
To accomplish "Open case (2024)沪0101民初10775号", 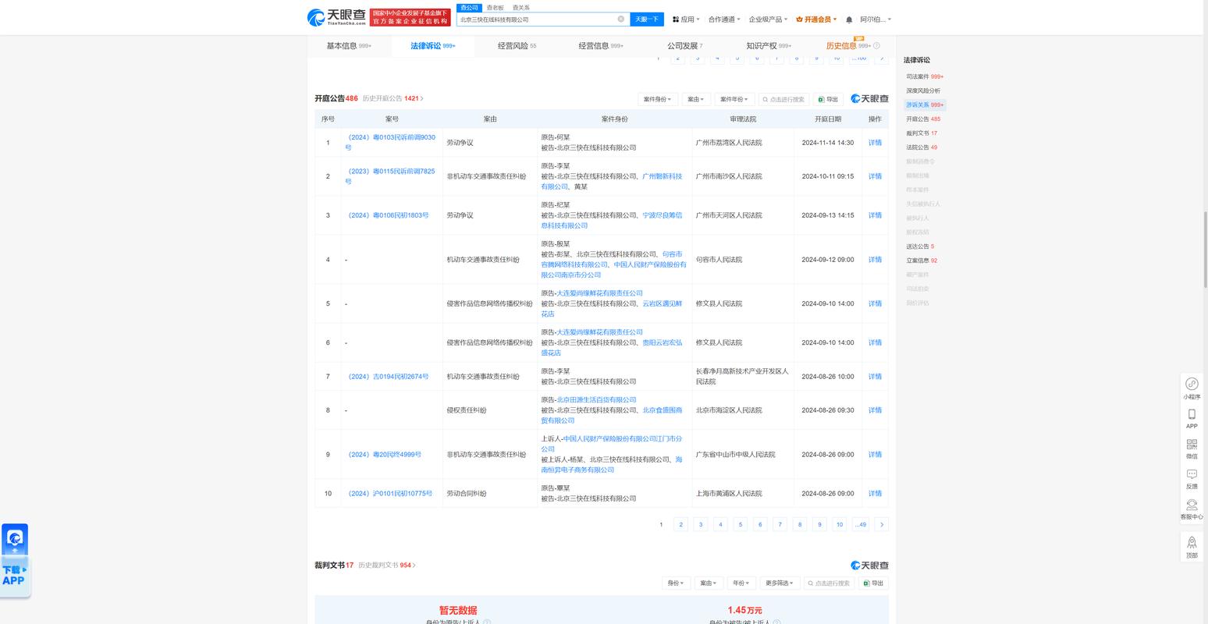I will (x=390, y=494).
